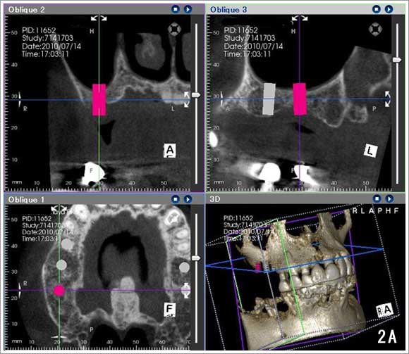Viewport: 409px width, 354px height.
Task: Click the Oblique 3 vertical slice slider handle
Action: coord(397,60)
